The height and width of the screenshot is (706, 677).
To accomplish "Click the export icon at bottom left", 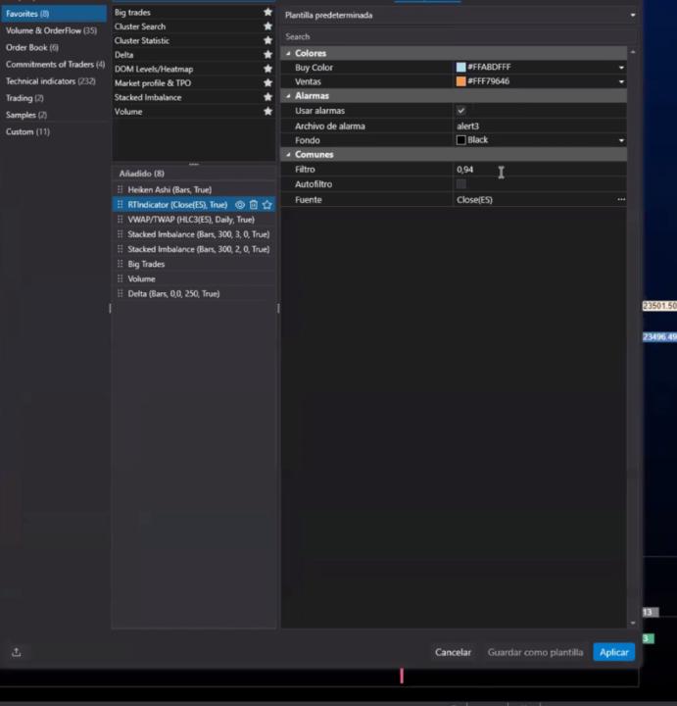I will 17,652.
